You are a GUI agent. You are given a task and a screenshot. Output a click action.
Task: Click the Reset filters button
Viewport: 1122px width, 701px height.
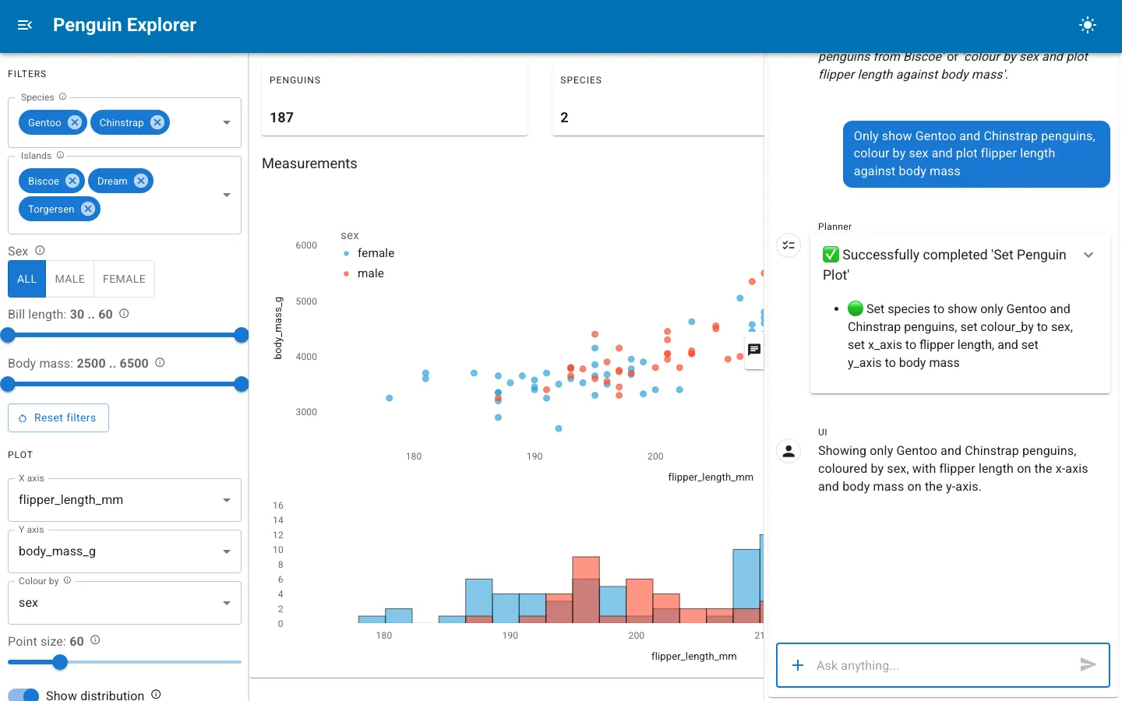pyautogui.click(x=58, y=417)
